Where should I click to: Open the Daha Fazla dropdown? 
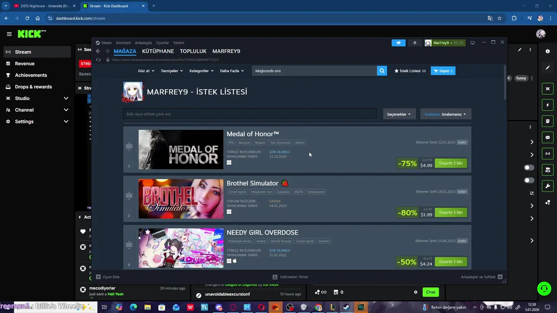(232, 71)
